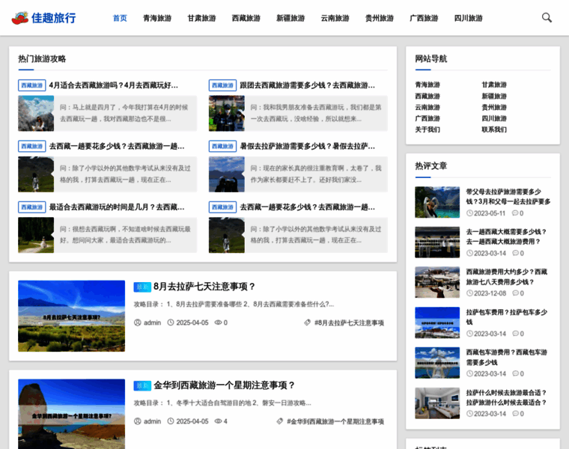Select 甘肃旅游 from the top menu
Image resolution: width=569 pixels, height=449 pixels.
point(201,18)
